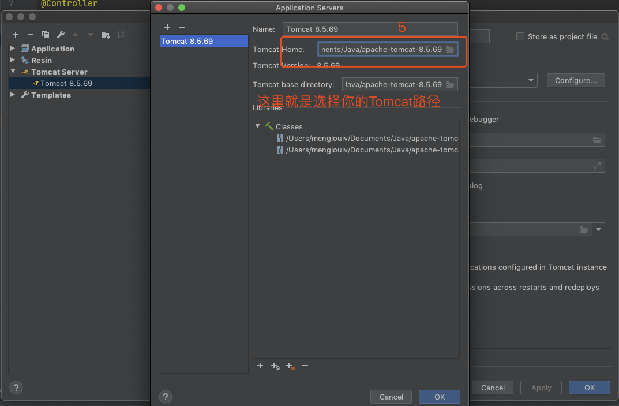
Task: Click Configure... button in background window
Action: click(x=576, y=81)
